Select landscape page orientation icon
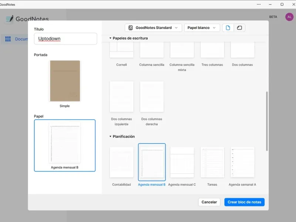Screen dimensions: 296x222 coord(239,28)
